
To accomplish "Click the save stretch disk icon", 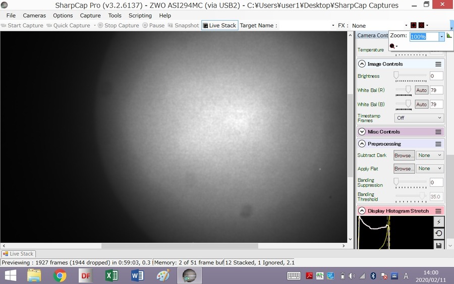I will coord(439,245).
